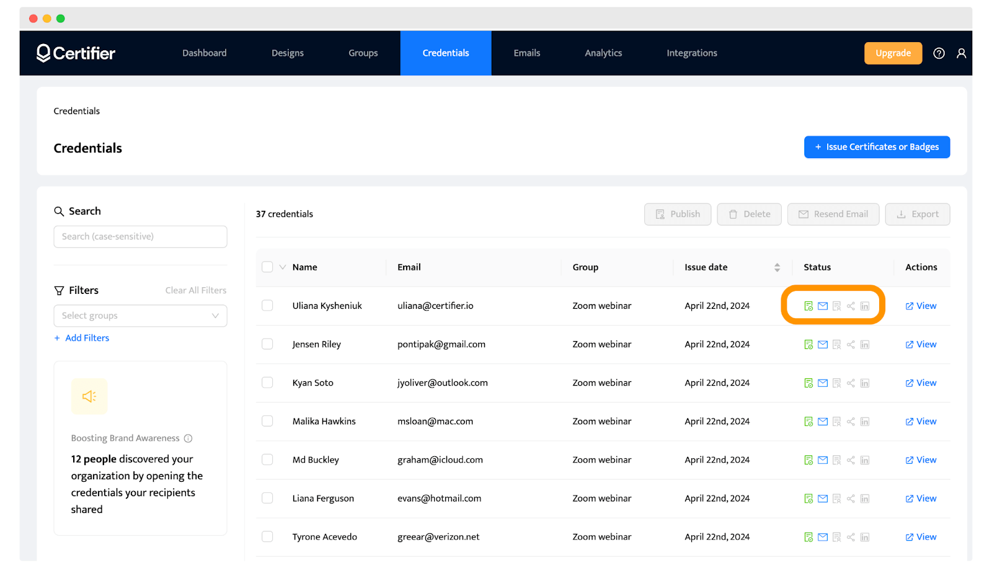Switch to the Analytics tab

(603, 53)
